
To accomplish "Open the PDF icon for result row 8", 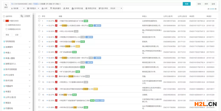I will (56, 58).
